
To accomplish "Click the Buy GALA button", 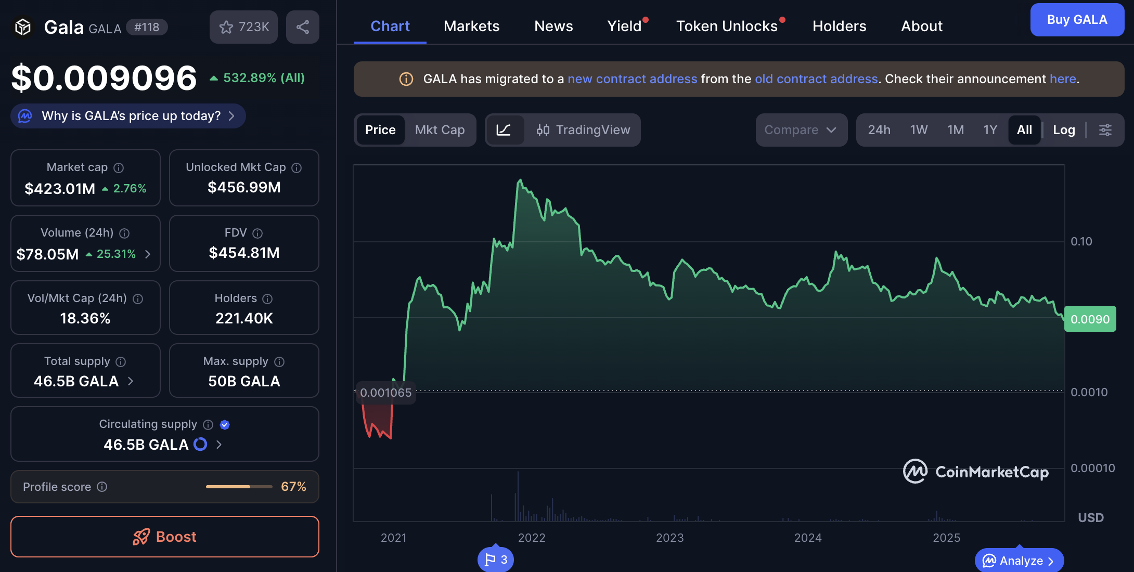I will point(1077,20).
